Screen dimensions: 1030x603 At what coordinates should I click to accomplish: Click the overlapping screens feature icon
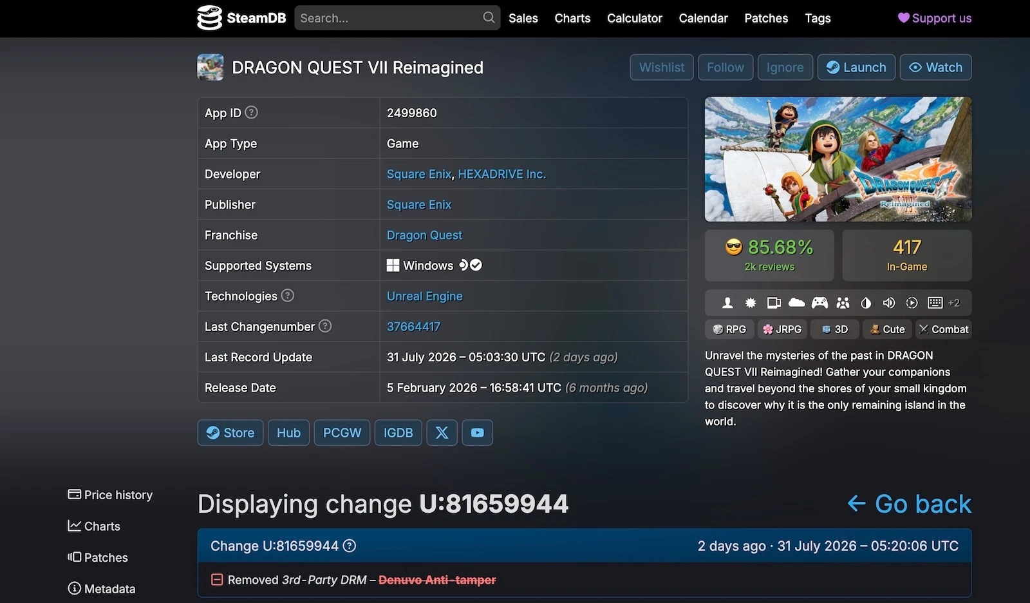[774, 303]
